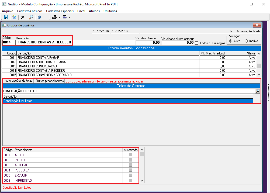Click search magnifier beside Conciliação Linx Lotes field
Screen dimensions: 270x193
(258, 91)
